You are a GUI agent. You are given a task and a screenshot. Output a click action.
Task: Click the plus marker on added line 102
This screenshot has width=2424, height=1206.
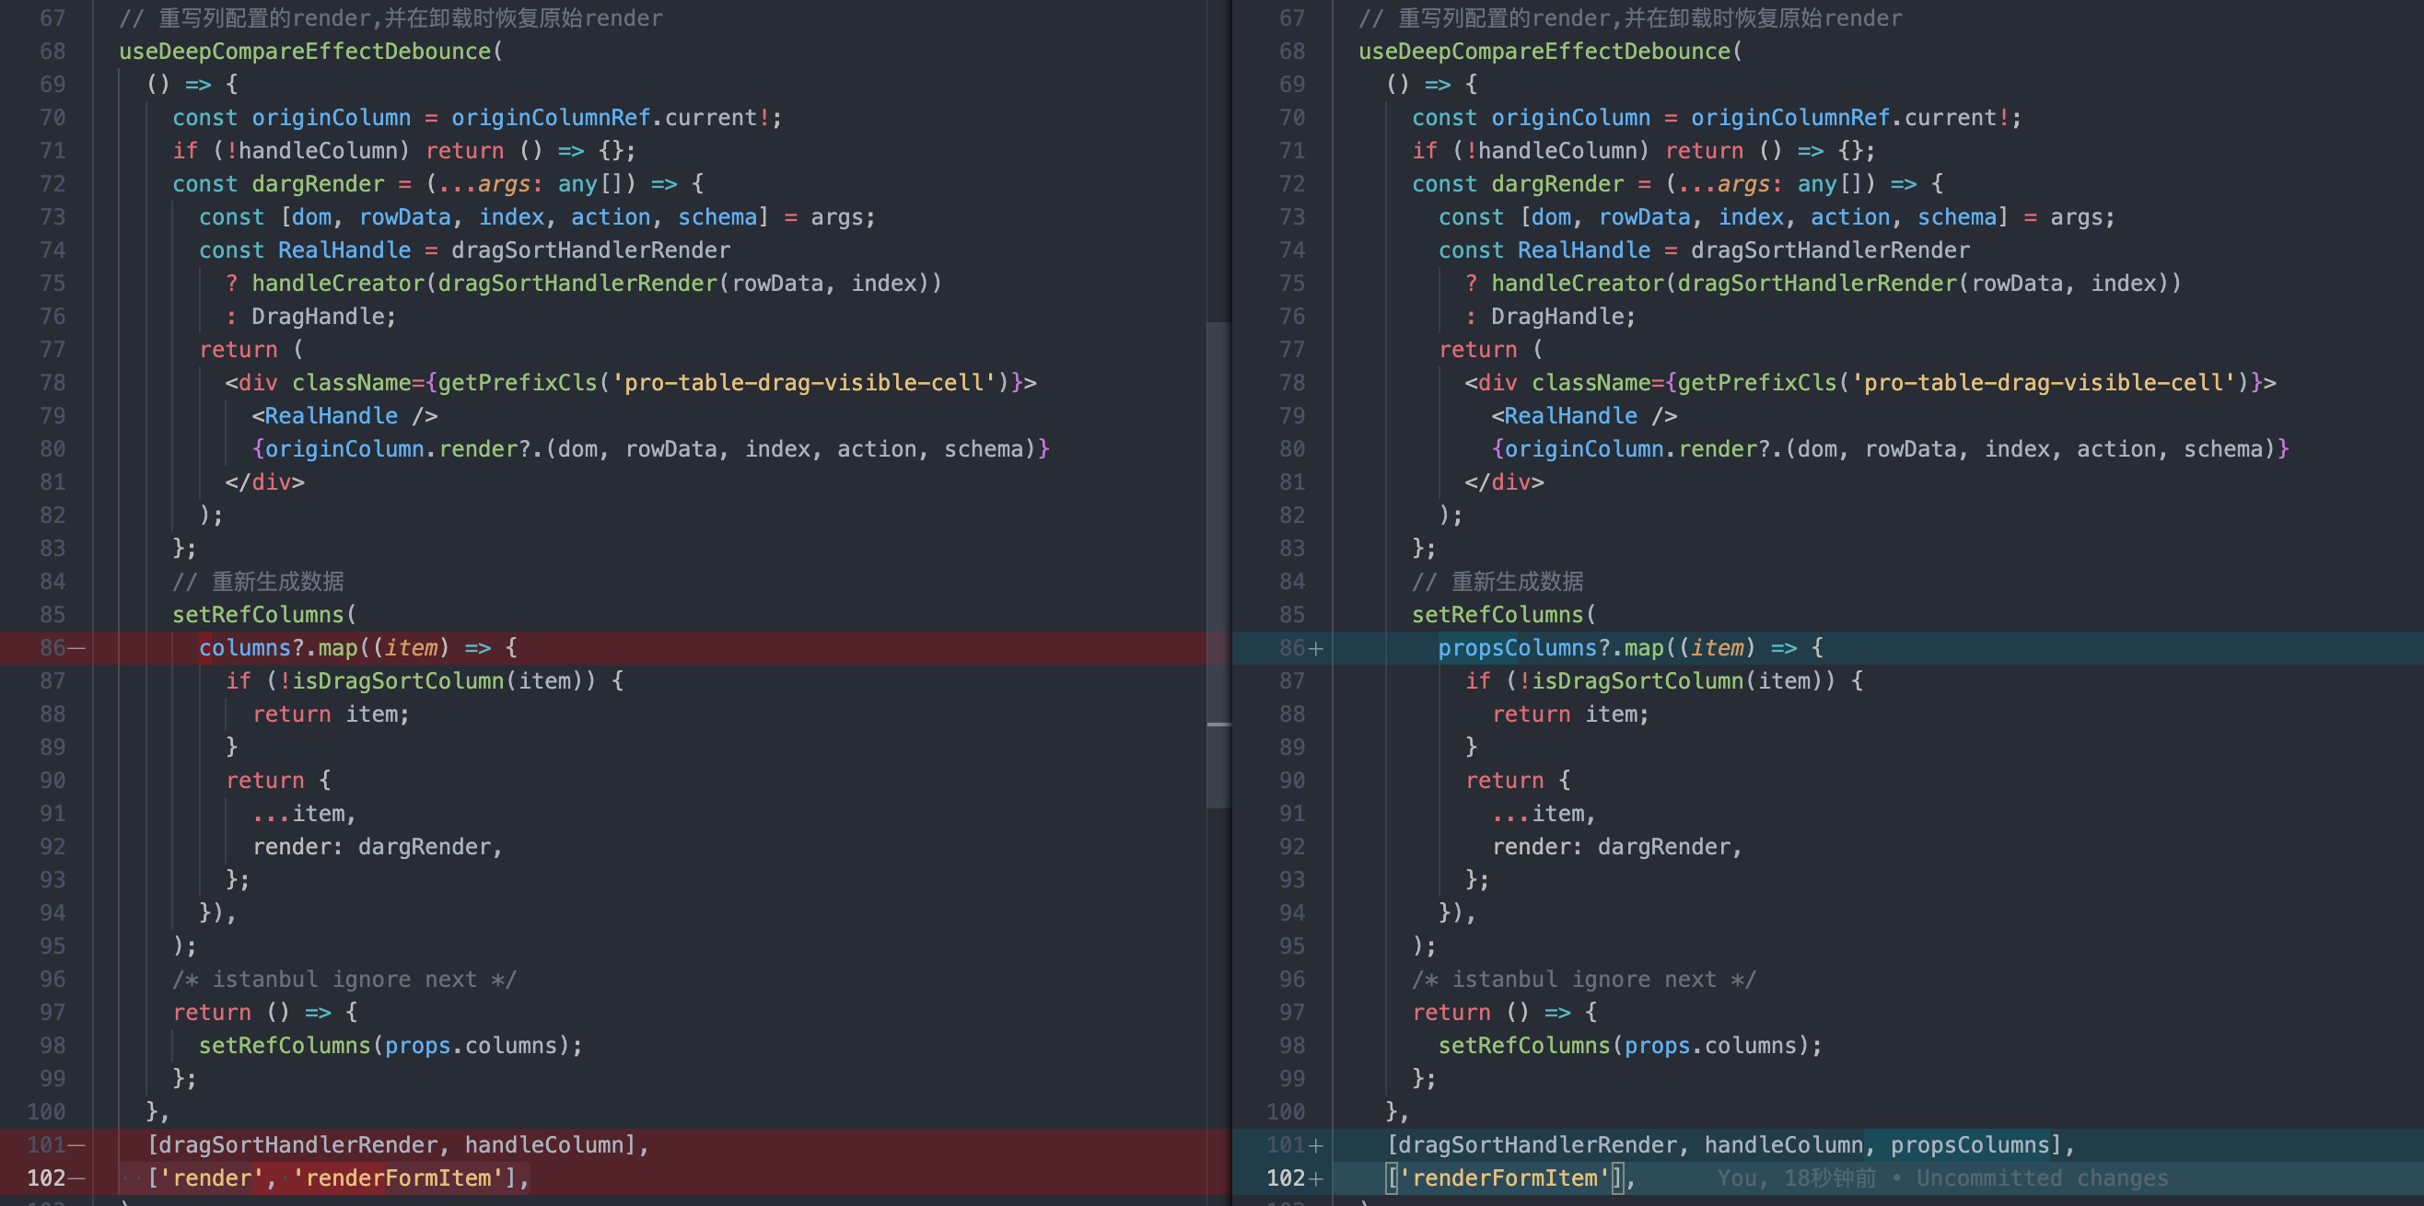(1317, 1177)
